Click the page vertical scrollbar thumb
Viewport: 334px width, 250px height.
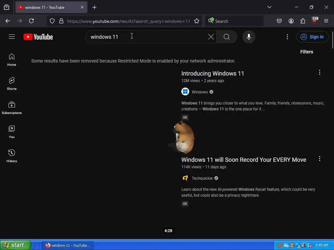(x=333, y=40)
